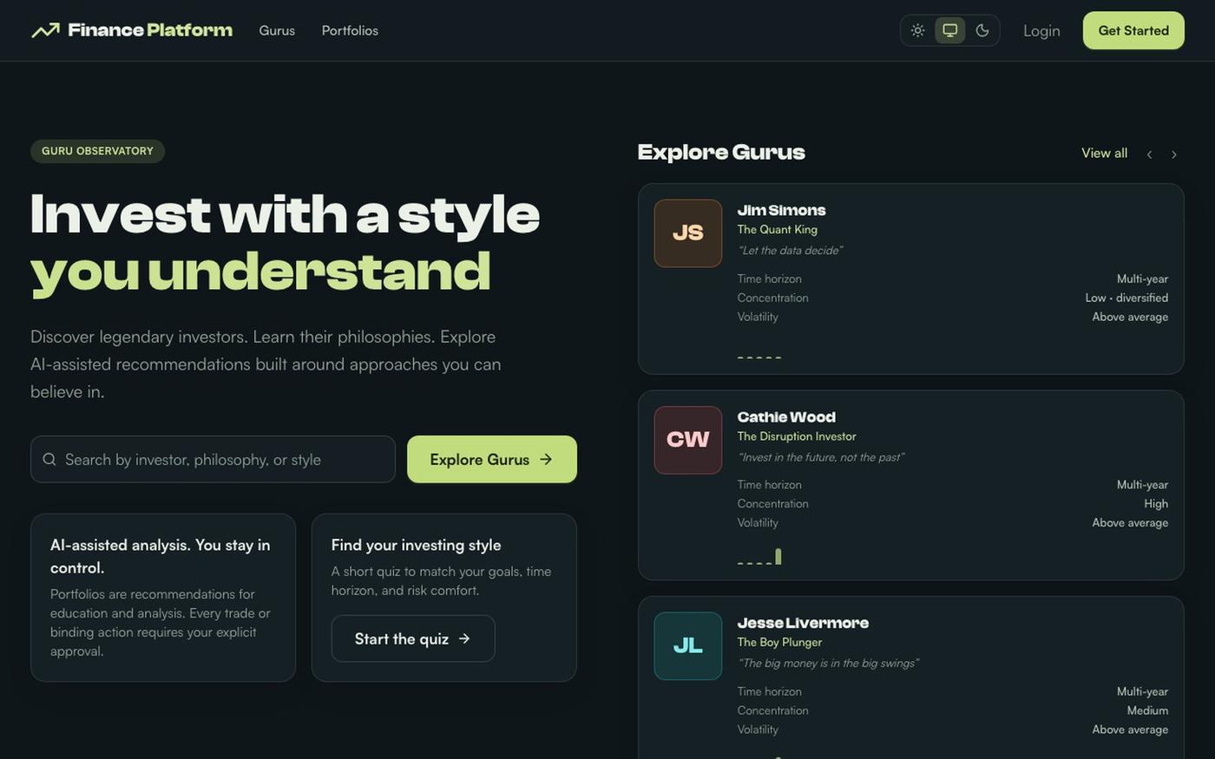Click the Finance Platform brand name
Viewport: 1215px width, 759px height.
click(x=150, y=30)
